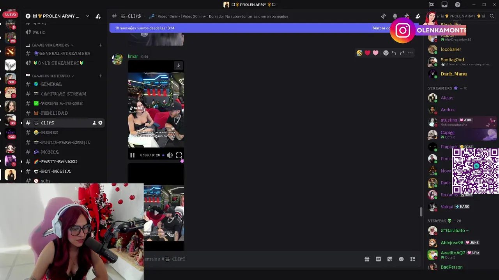Open Discord help question-mark icon
Image resolution: width=499 pixels, height=280 pixels.
point(458,5)
